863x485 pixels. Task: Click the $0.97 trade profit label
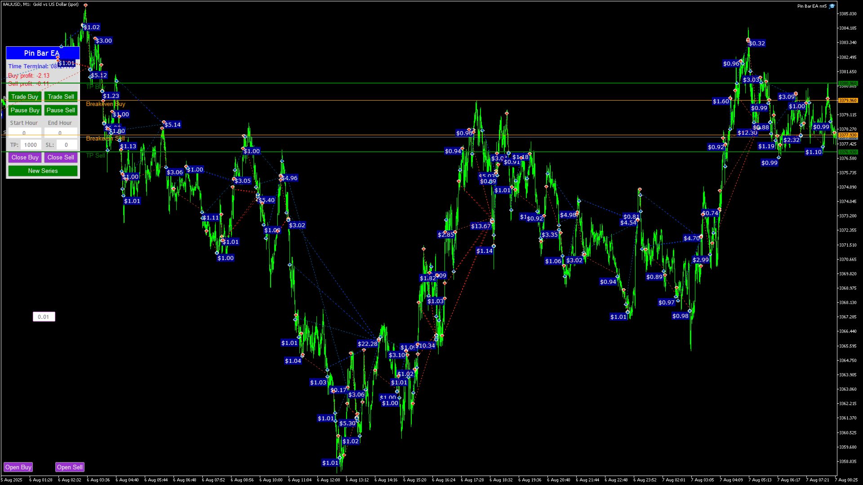coord(667,303)
